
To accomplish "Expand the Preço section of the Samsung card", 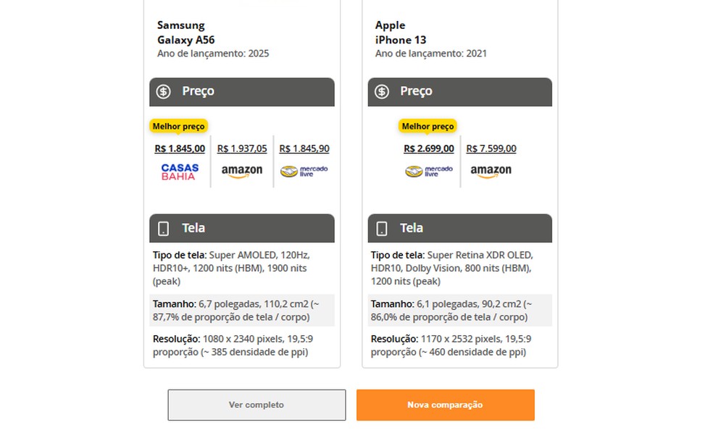I will (241, 91).
